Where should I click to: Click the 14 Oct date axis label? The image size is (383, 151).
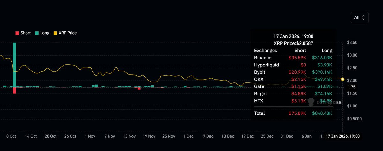[31, 136]
